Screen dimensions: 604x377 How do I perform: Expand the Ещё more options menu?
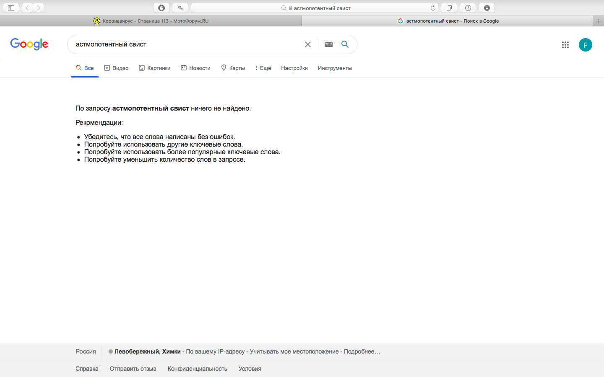pos(263,68)
